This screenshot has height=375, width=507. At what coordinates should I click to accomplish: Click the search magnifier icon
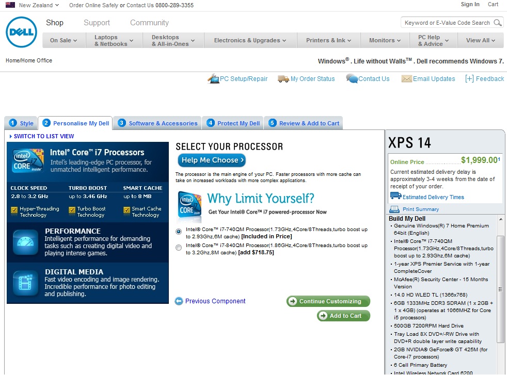point(497,23)
